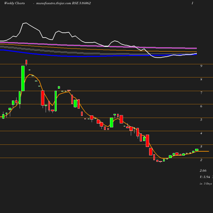Click the last green candle at the chart's right end

(x=197, y=150)
